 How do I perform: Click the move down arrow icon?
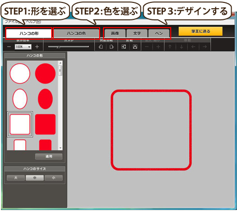[181, 47]
